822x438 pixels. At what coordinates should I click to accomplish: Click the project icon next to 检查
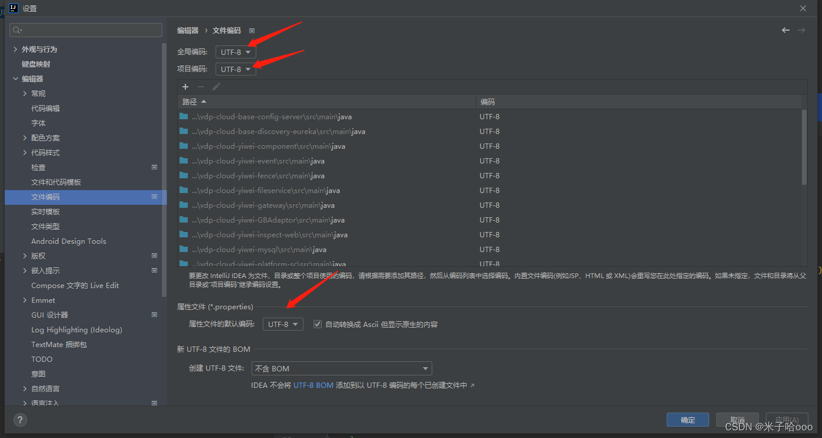click(155, 167)
